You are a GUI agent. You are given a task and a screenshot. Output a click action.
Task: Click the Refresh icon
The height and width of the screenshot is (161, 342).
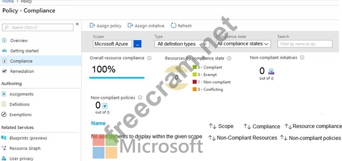pos(174,26)
